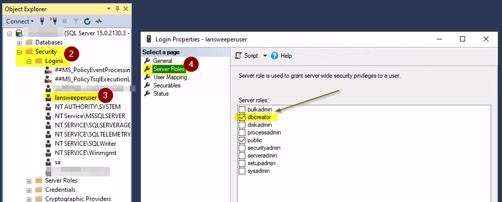
Task: Expand the Cryptographic Providers node
Action: click(x=29, y=199)
